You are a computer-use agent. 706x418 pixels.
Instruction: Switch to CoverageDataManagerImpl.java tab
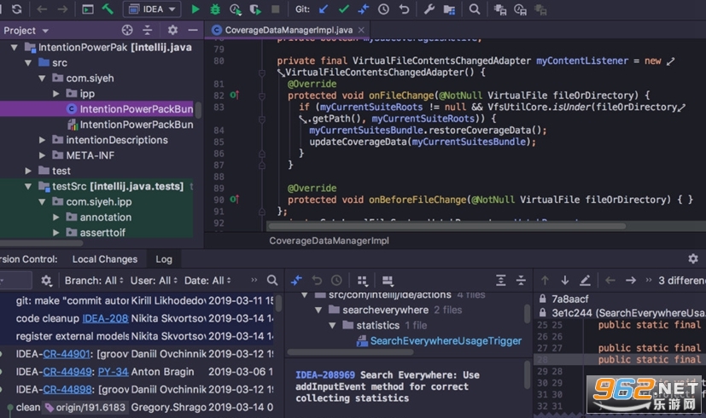click(x=289, y=30)
